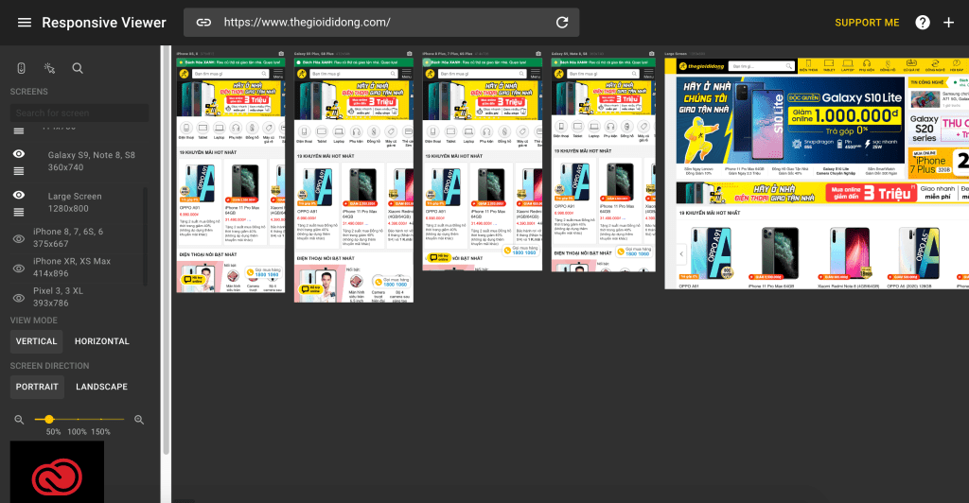The image size is (969, 503).
Task: Select the click-inspect cursor icon in sidebar
Action: click(x=50, y=68)
